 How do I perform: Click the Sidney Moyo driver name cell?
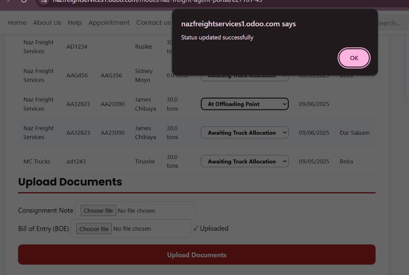tap(144, 75)
